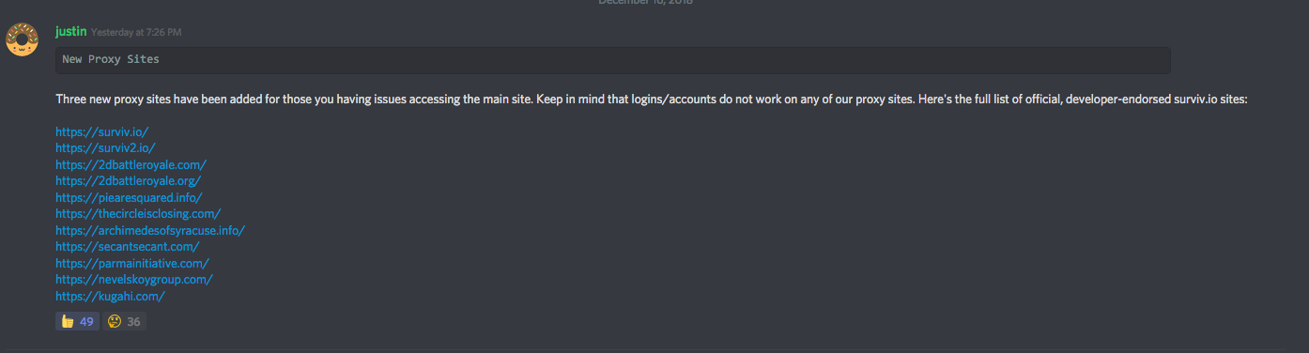Click justin's donut avatar

coord(22,40)
